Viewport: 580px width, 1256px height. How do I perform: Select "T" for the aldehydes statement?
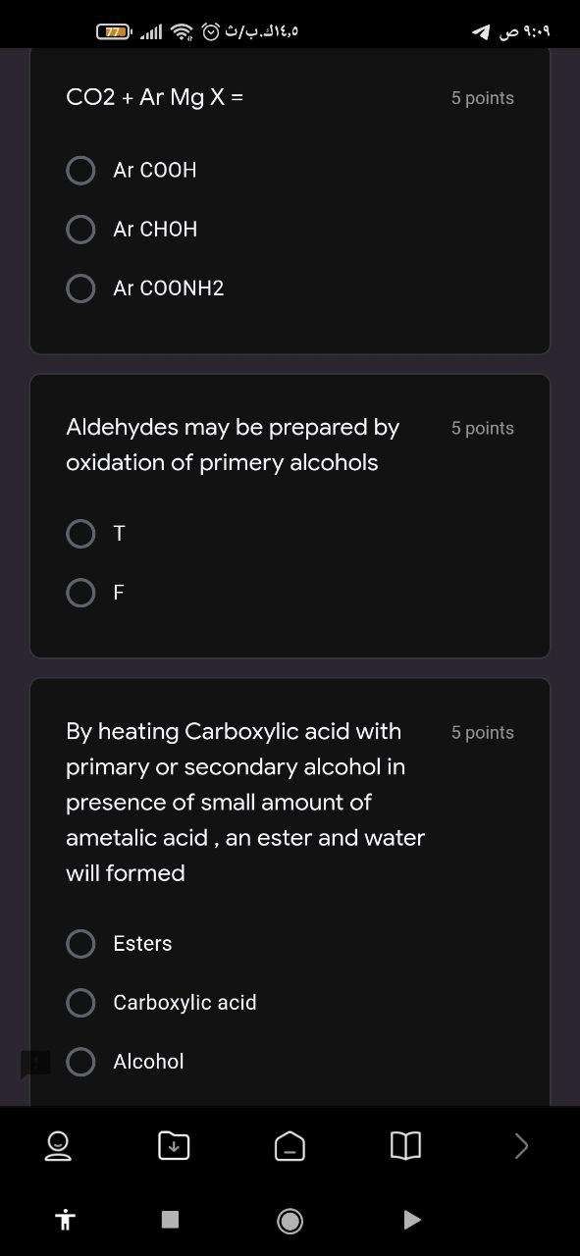coord(81,533)
